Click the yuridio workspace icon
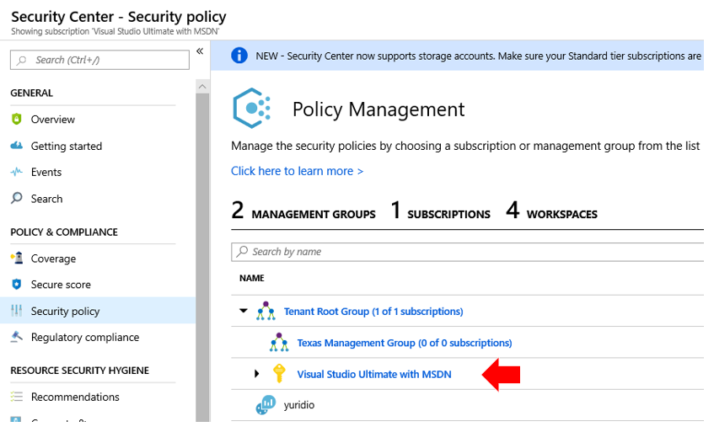The image size is (714, 432). pos(266,405)
